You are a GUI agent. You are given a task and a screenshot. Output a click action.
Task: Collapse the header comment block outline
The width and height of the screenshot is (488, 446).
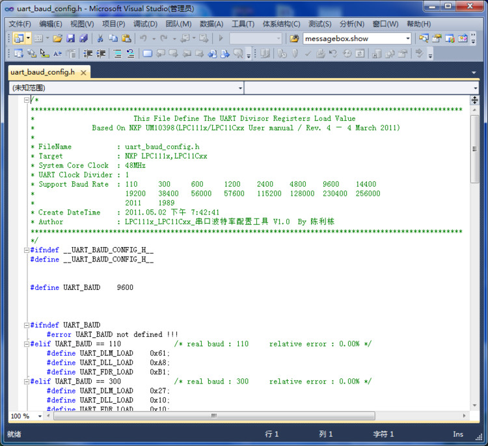click(x=26, y=100)
